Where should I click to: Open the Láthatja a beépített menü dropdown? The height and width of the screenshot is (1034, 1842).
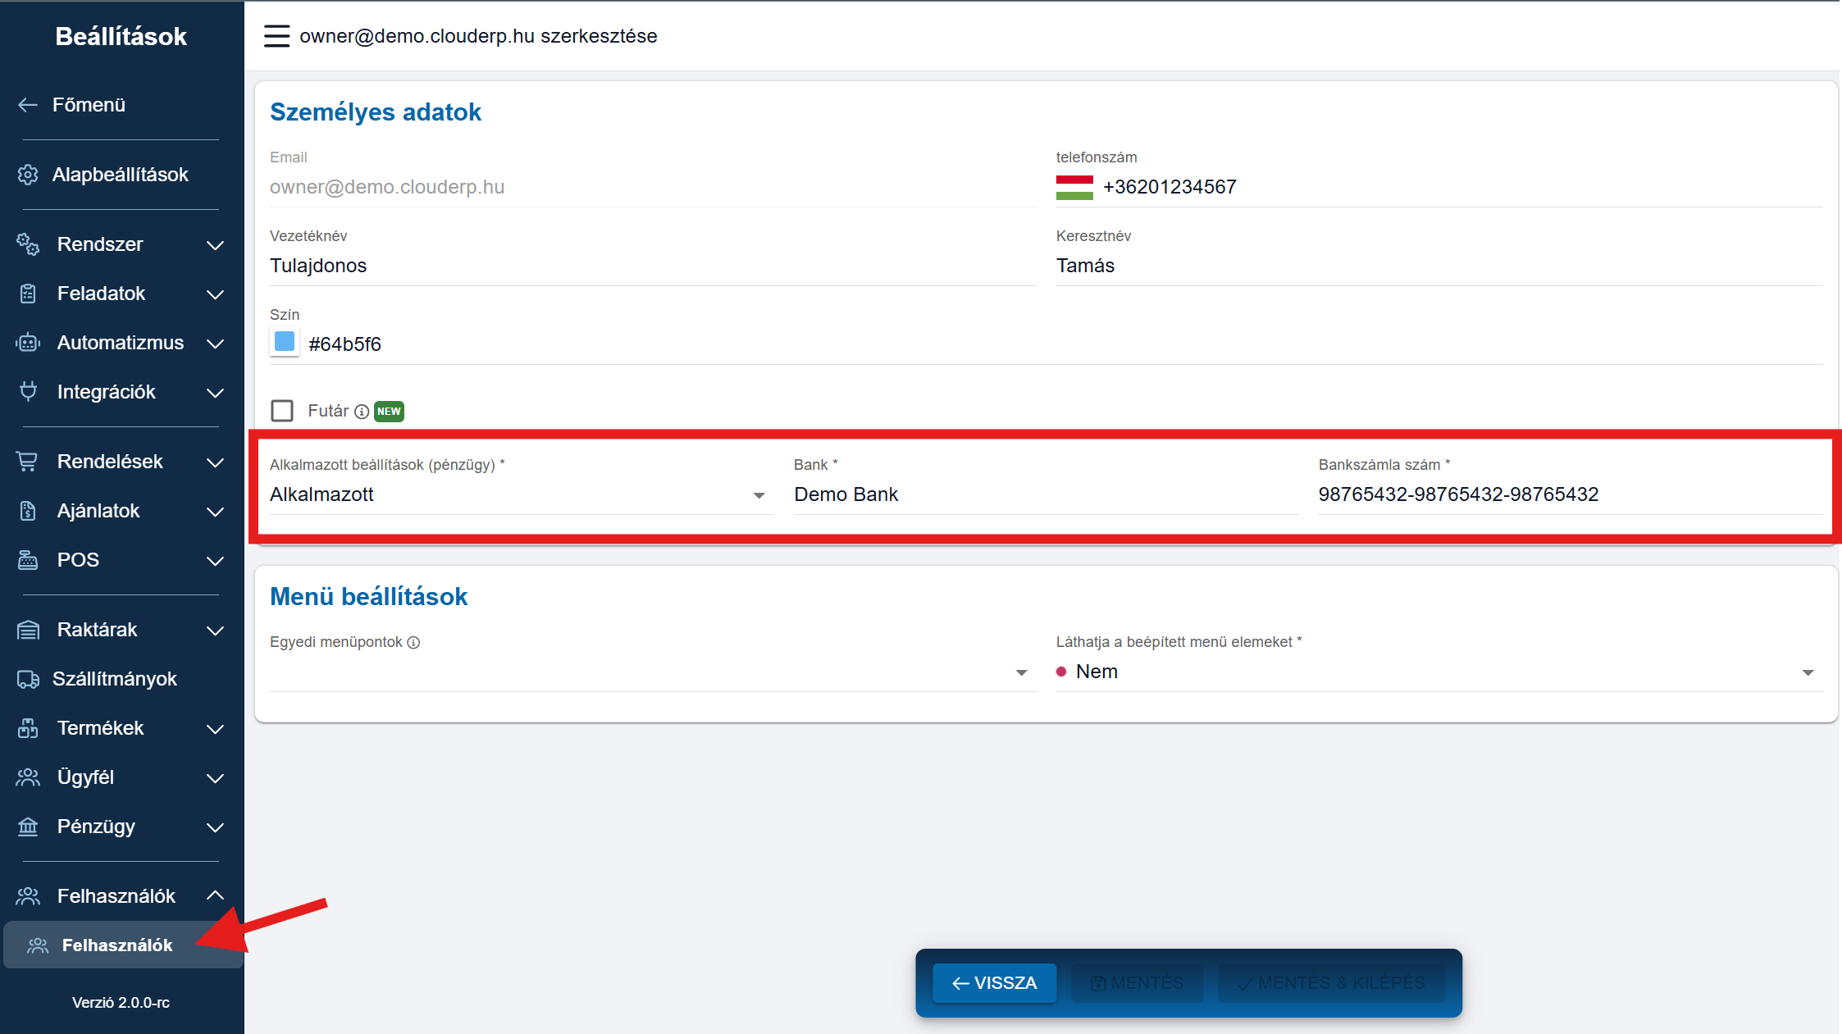coord(1438,672)
